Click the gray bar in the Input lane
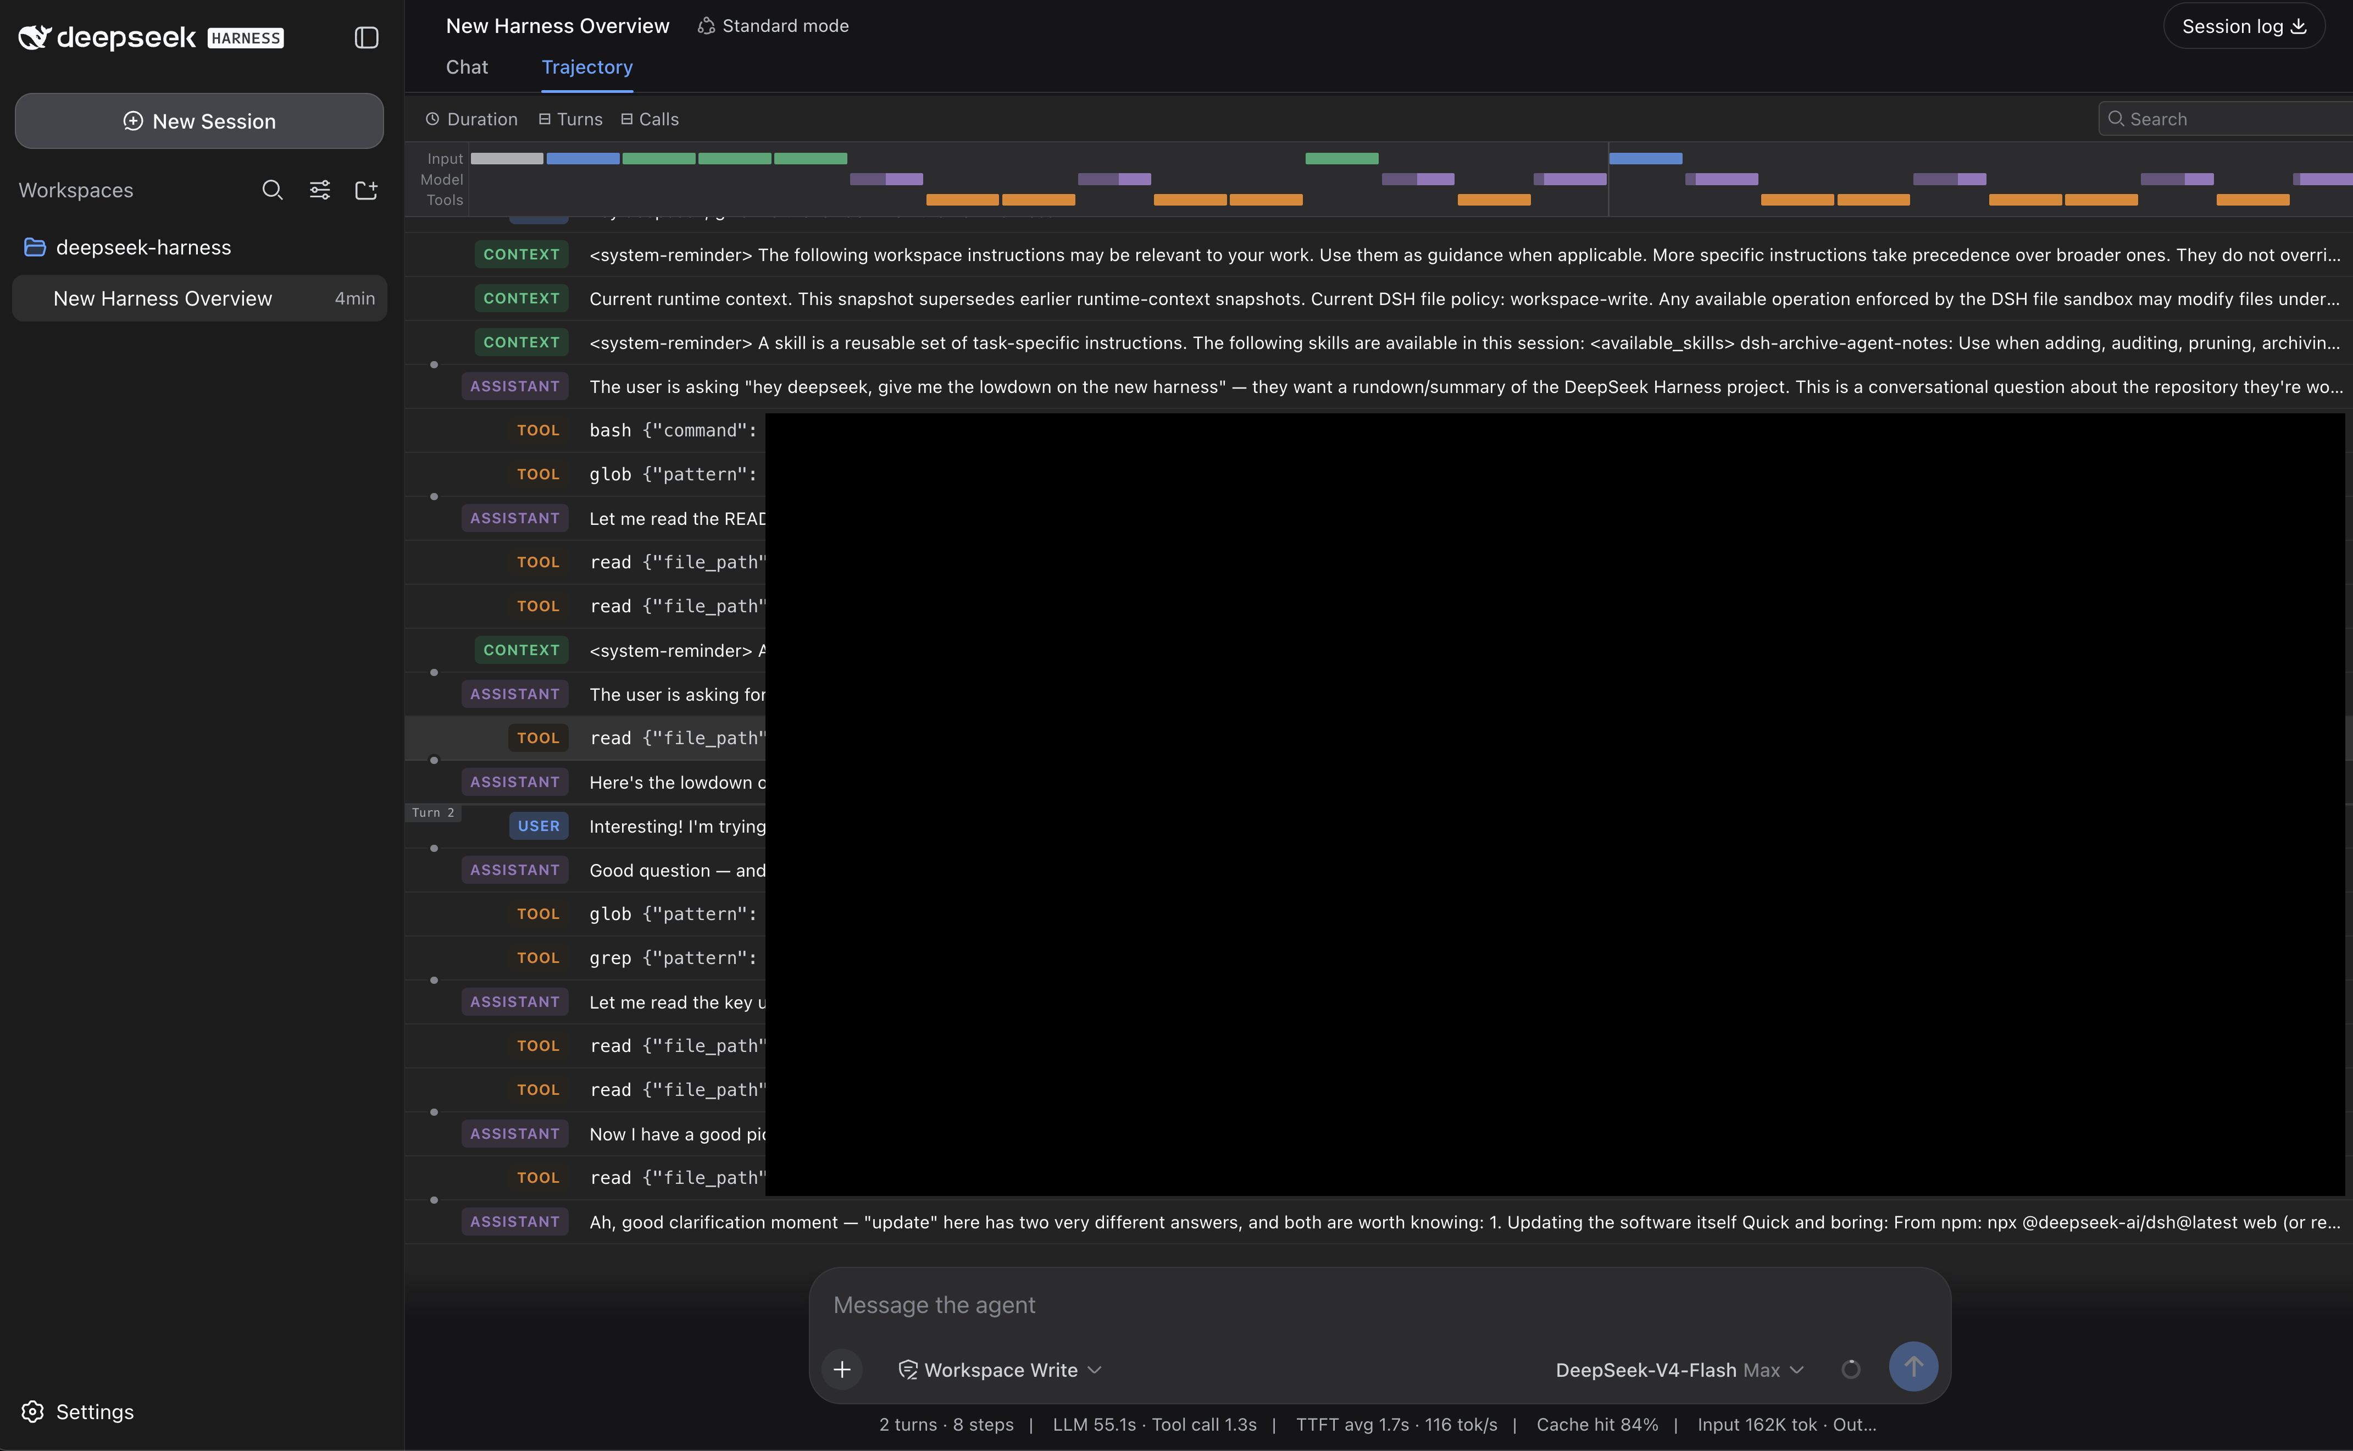 507,158
